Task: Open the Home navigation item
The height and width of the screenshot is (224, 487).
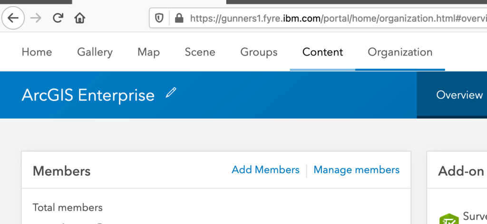Action: (37, 52)
